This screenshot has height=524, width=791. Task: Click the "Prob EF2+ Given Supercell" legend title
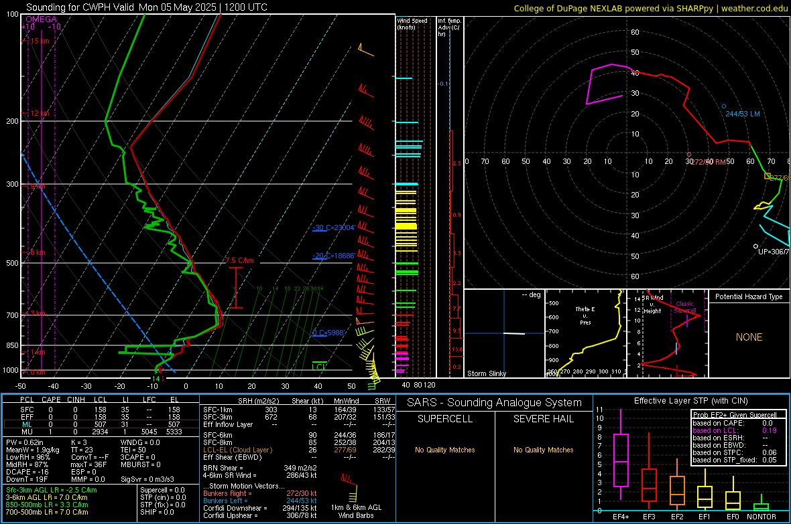[x=735, y=415]
